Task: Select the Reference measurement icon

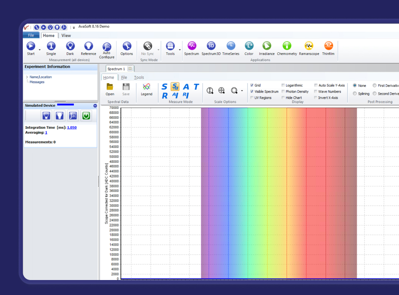Action: 88,47
